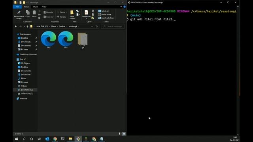Open Documents under Quick access
This screenshot has height=142, width=253.
24,46
